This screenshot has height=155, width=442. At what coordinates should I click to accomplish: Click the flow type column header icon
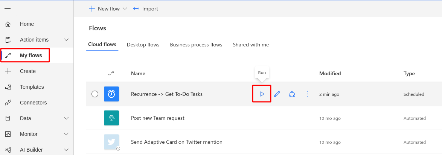click(111, 73)
